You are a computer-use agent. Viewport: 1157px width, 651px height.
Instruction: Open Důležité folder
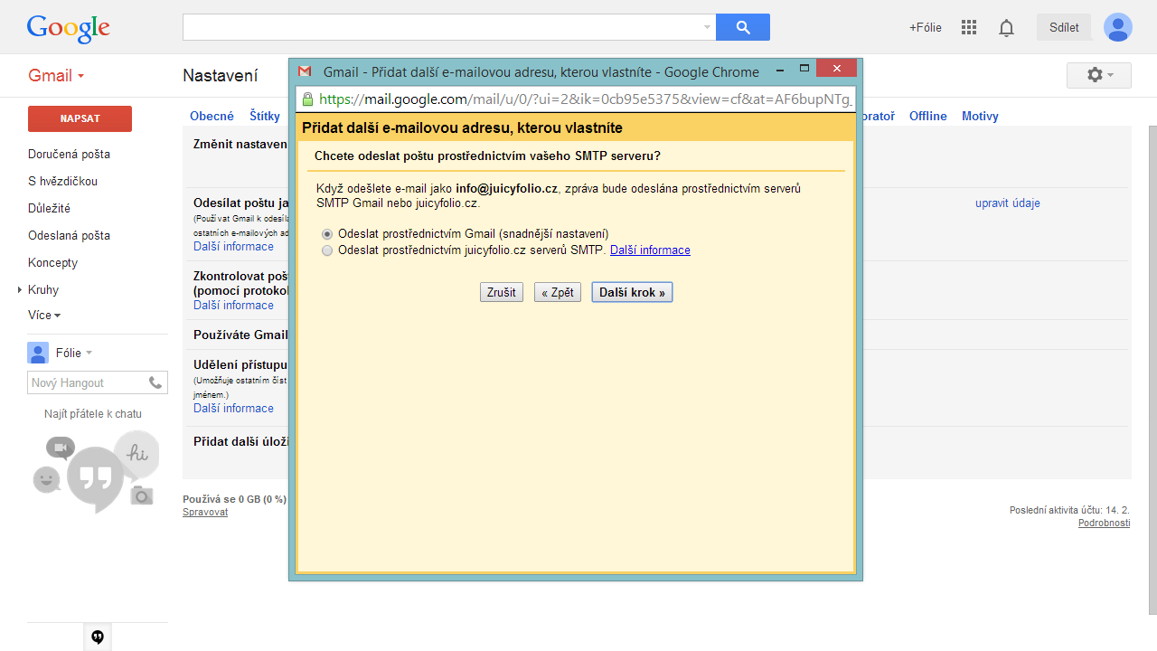click(x=49, y=208)
